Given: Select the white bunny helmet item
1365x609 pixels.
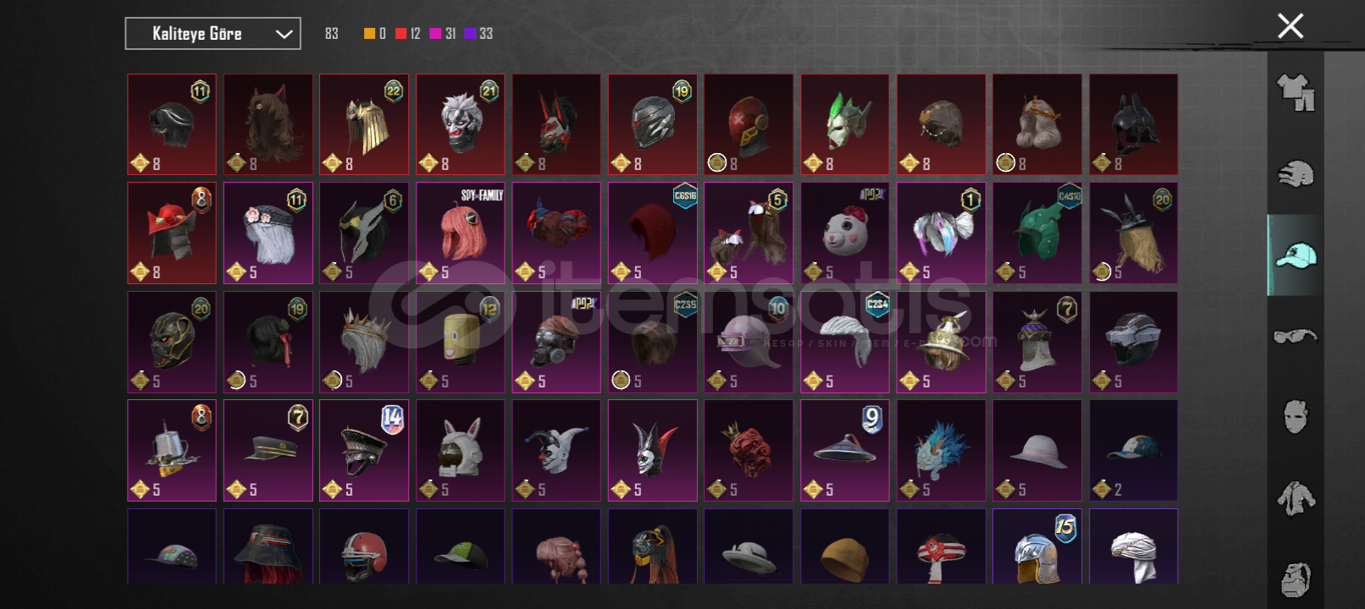Looking at the screenshot, I should [461, 451].
